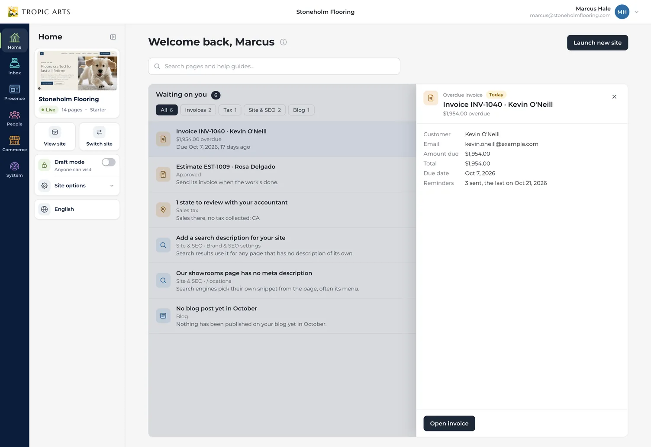Click the Switch site button
The width and height of the screenshot is (651, 447).
(99, 137)
